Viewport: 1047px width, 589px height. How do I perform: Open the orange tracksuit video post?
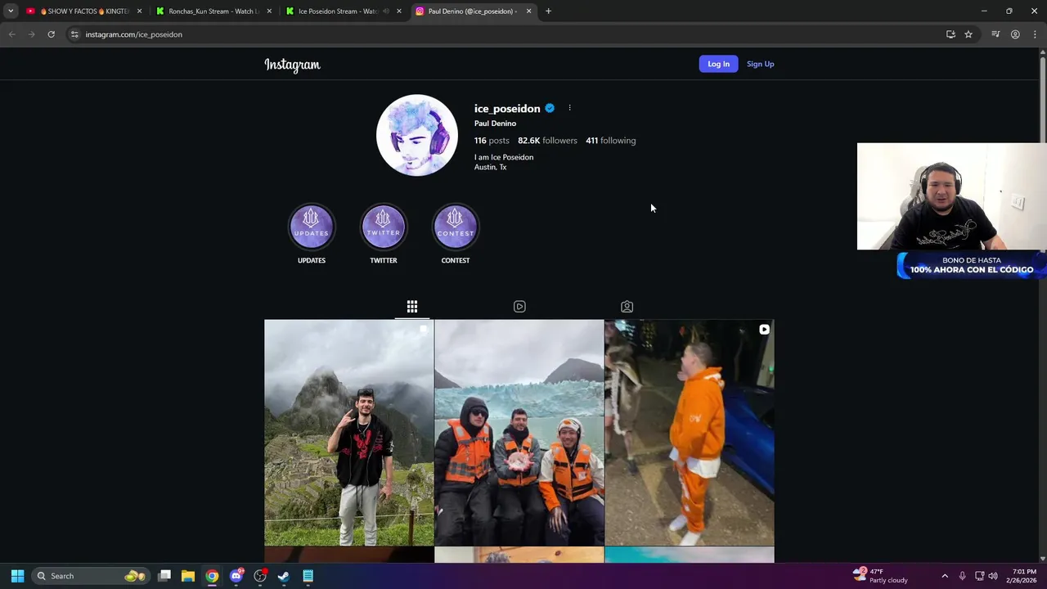pyautogui.click(x=690, y=433)
